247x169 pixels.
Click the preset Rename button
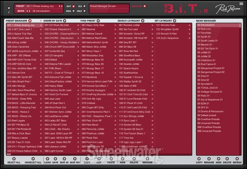[x=148, y=159]
